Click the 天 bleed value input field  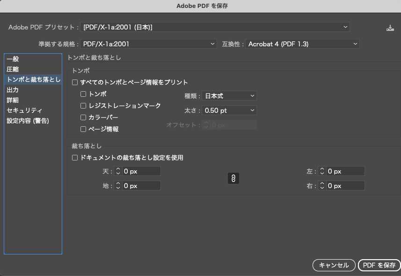141,172
